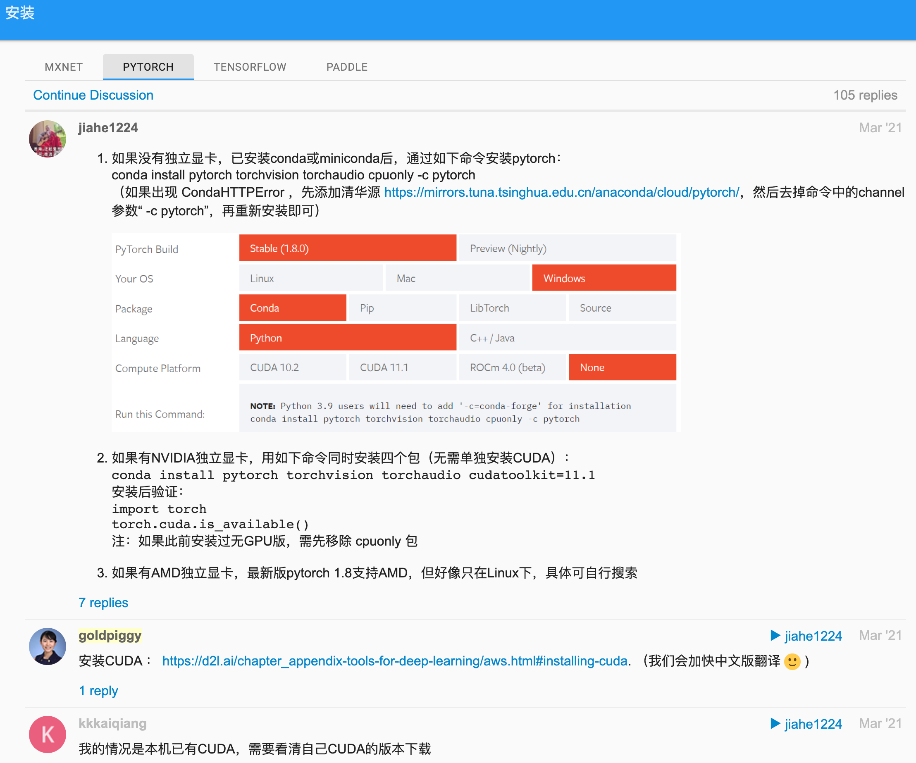This screenshot has width=916, height=763.
Task: Switch to the TENSORFLOW tab
Action: point(250,67)
